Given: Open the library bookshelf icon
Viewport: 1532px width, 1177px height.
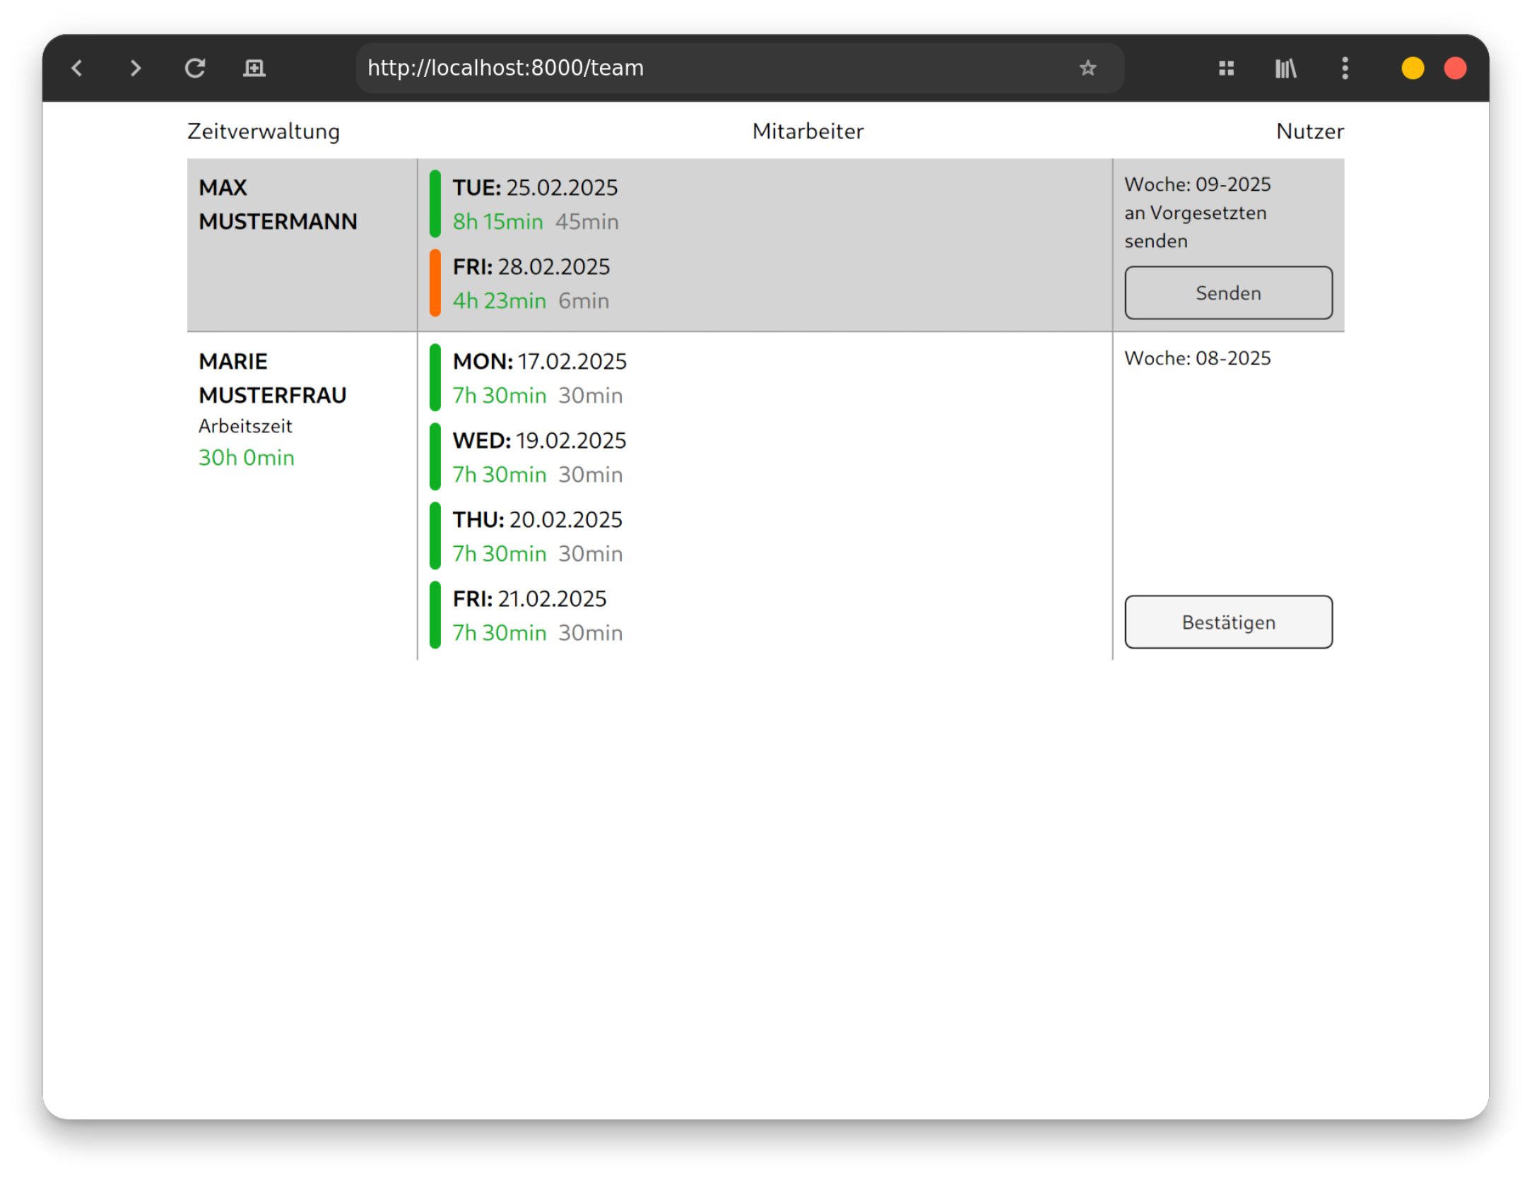Looking at the screenshot, I should 1285,69.
